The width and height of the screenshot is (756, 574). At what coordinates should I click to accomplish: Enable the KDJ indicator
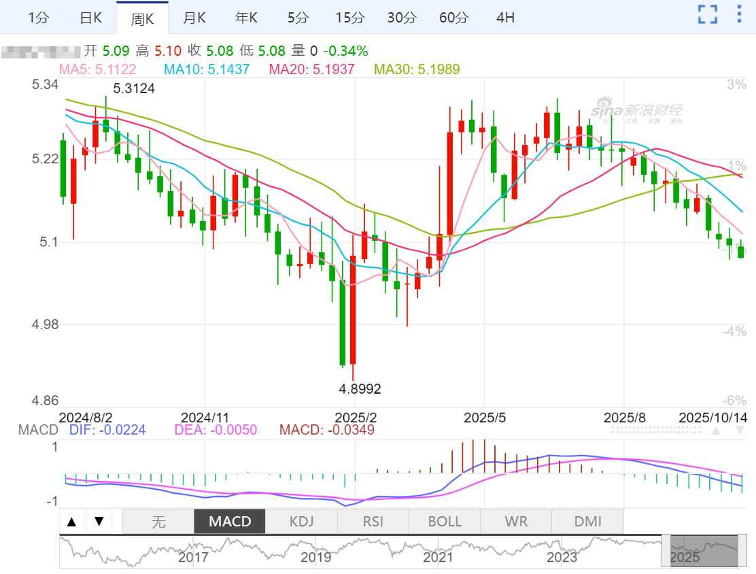[x=301, y=522]
